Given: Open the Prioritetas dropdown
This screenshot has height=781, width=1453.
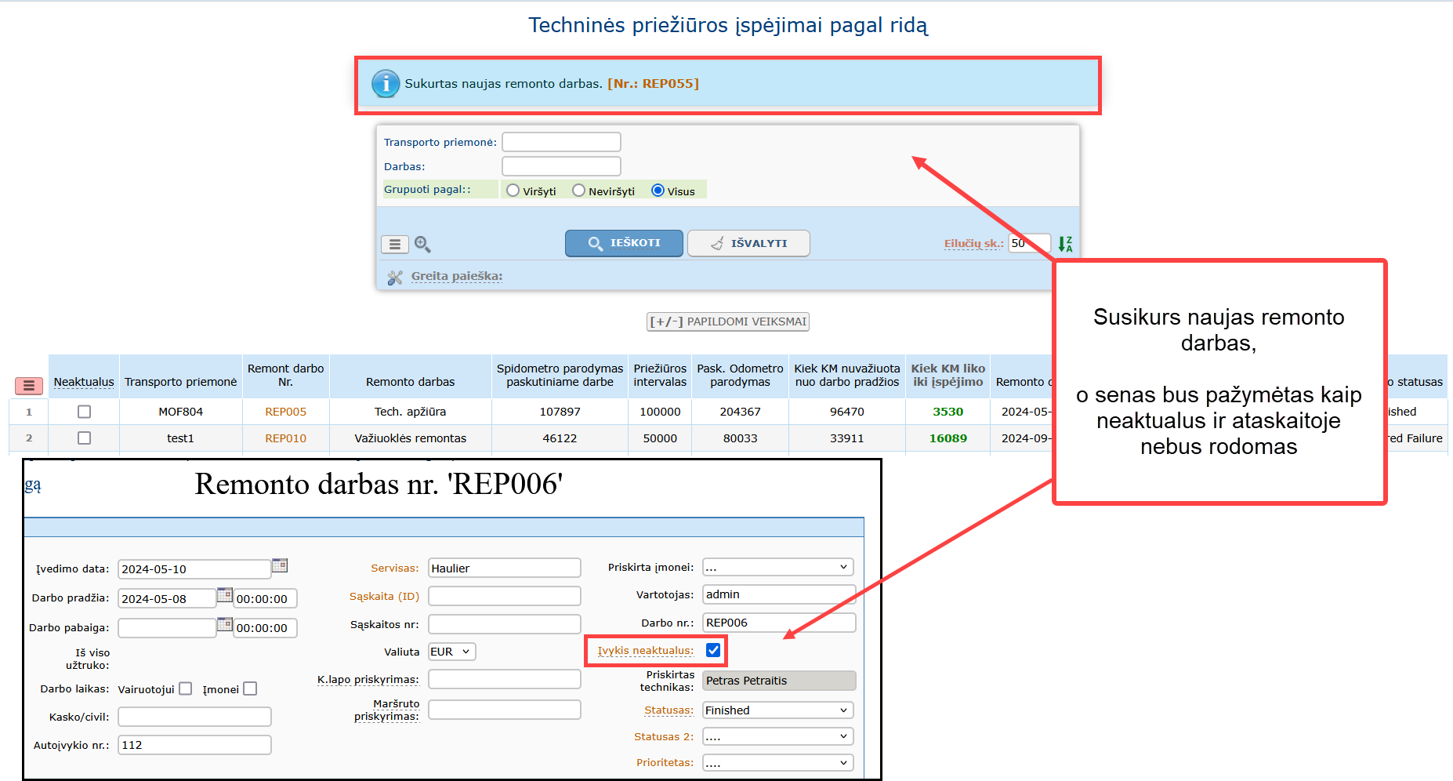Looking at the screenshot, I should 777,762.
